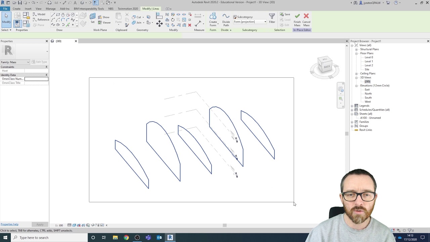The width and height of the screenshot is (430, 242).
Task: Click the Filter selection icon
Action: point(272,18)
